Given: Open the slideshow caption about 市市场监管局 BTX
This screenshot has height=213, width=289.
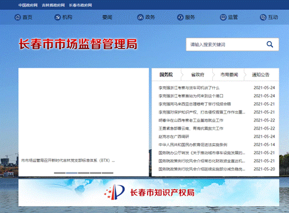Looking at the screenshot, I should tap(68, 160).
